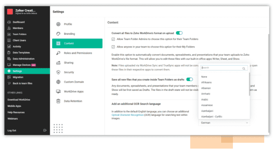Open the German OCR language dropdown
Image resolution: width=274 pixels, height=156 pixels.
(x=224, y=123)
